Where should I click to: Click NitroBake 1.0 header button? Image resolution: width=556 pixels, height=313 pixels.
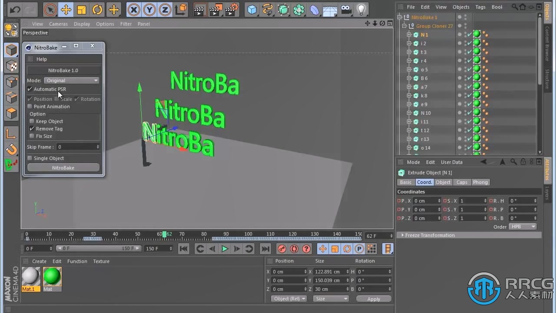[63, 70]
